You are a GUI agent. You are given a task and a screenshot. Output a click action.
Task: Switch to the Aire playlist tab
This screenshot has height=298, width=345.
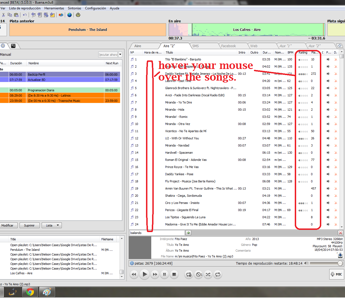click(138, 46)
